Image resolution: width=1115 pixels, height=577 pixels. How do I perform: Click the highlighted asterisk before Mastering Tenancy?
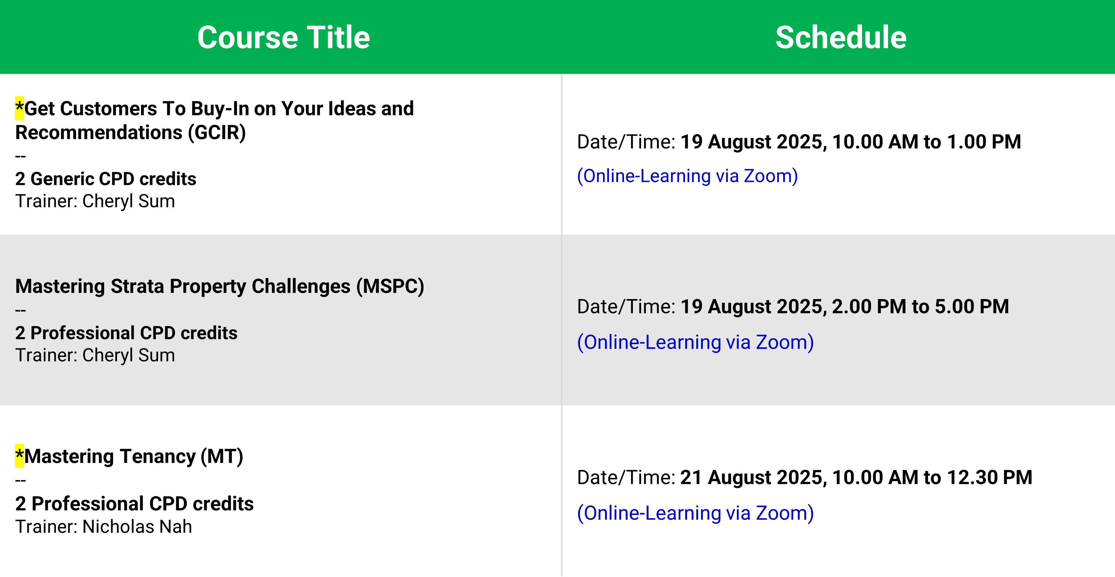pyautogui.click(x=20, y=456)
